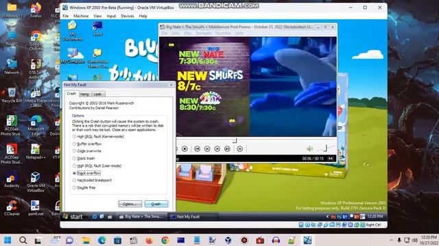The width and height of the screenshot is (439, 246).
Task: Open VirtualBox Input menu
Action: (x=111, y=16)
